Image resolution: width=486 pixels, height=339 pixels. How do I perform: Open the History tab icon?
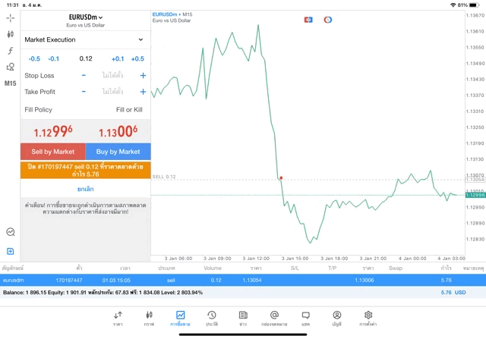(211, 318)
